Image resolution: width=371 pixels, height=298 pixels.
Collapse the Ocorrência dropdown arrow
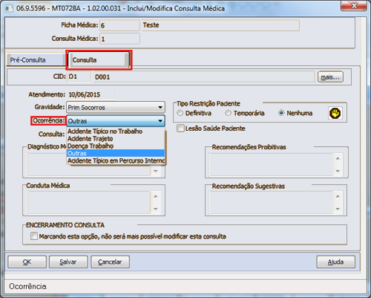click(x=160, y=121)
